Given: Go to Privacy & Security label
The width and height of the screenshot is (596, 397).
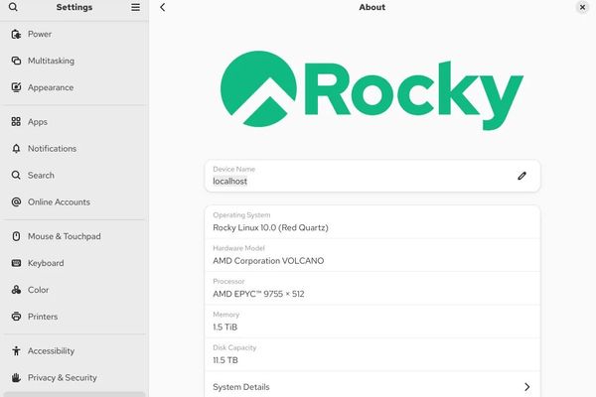Looking at the screenshot, I should point(63,377).
